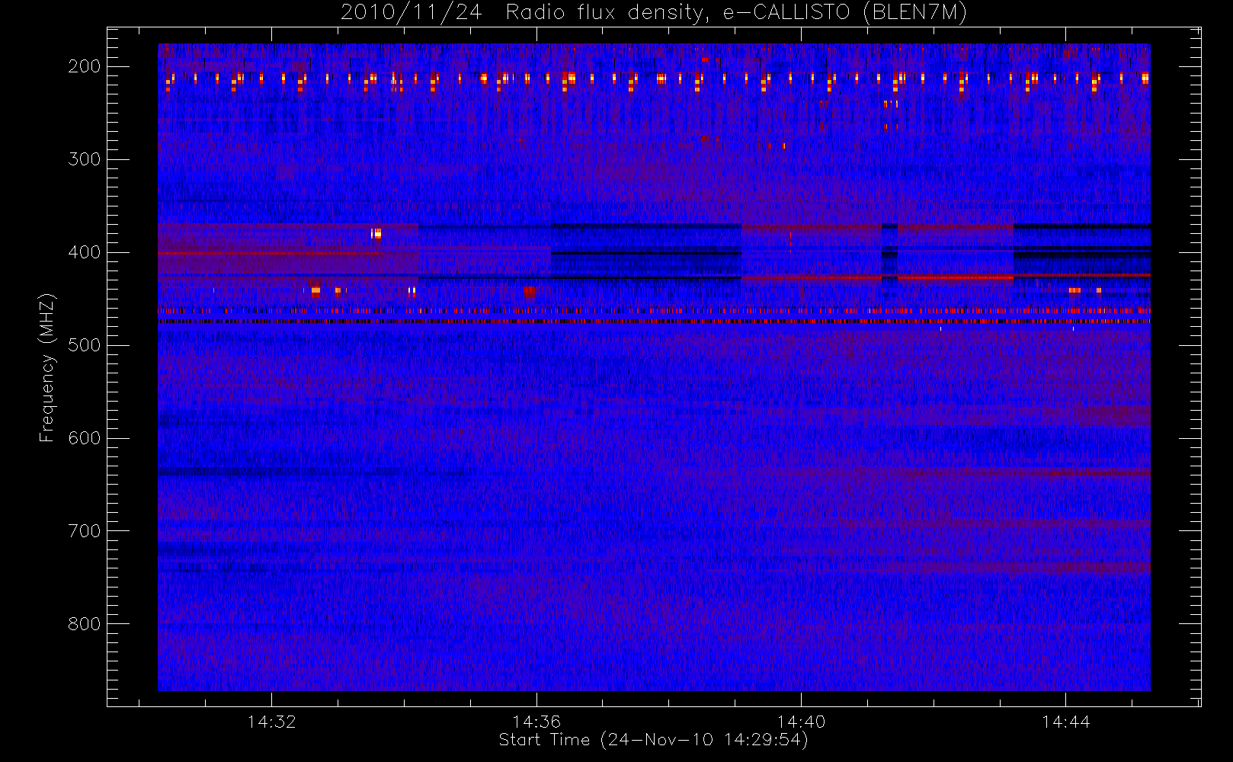This screenshot has height=762, width=1233.
Task: Select the 'Frequency (MHz)' y-axis label
Action: click(x=47, y=367)
